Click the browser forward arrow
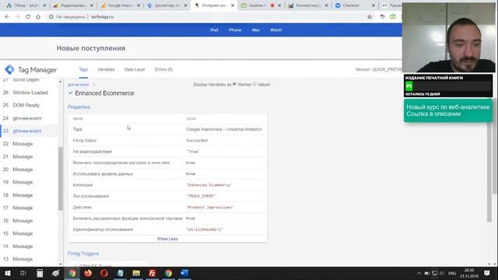The image size is (498, 280). [17, 17]
